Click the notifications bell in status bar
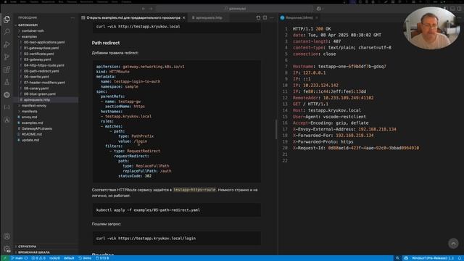 (460, 258)
